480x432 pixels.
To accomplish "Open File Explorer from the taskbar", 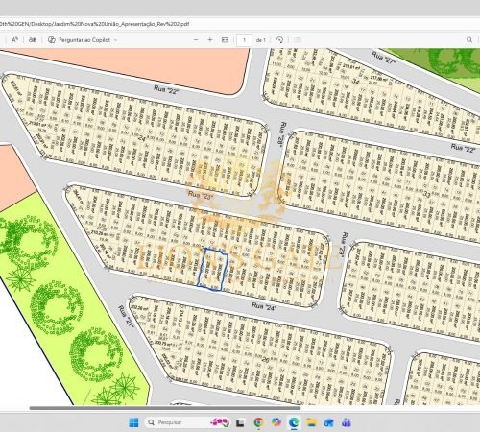I will pyautogui.click(x=311, y=422).
